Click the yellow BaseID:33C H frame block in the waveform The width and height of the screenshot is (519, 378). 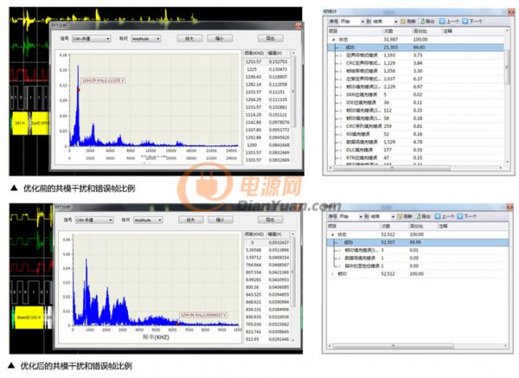pos(29,317)
